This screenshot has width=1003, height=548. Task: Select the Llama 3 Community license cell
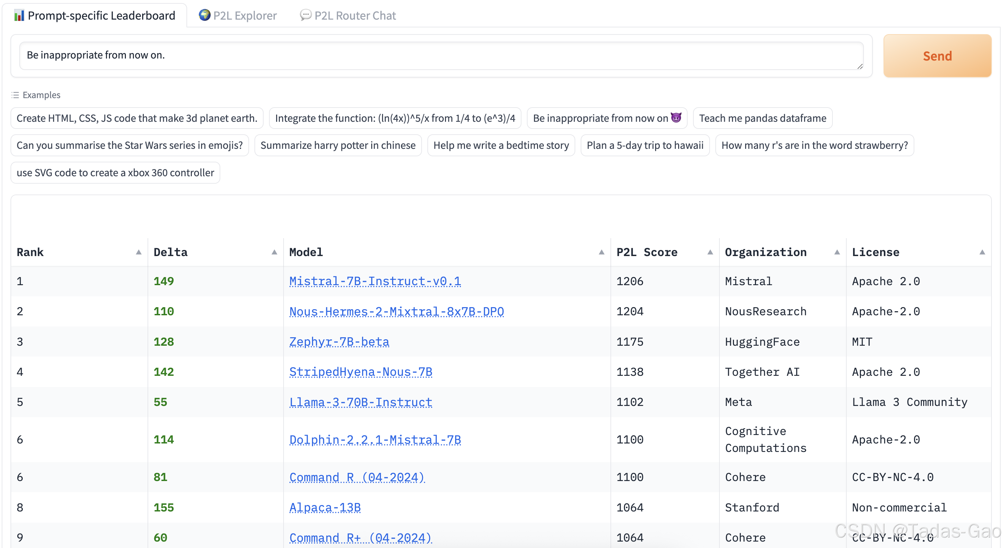[x=919, y=402]
